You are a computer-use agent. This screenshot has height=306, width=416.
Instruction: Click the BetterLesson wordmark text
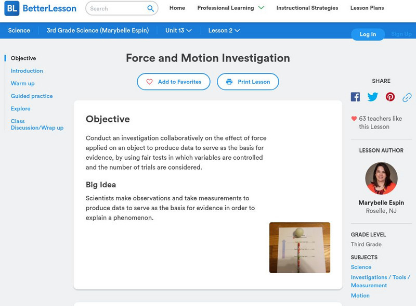click(49, 8)
